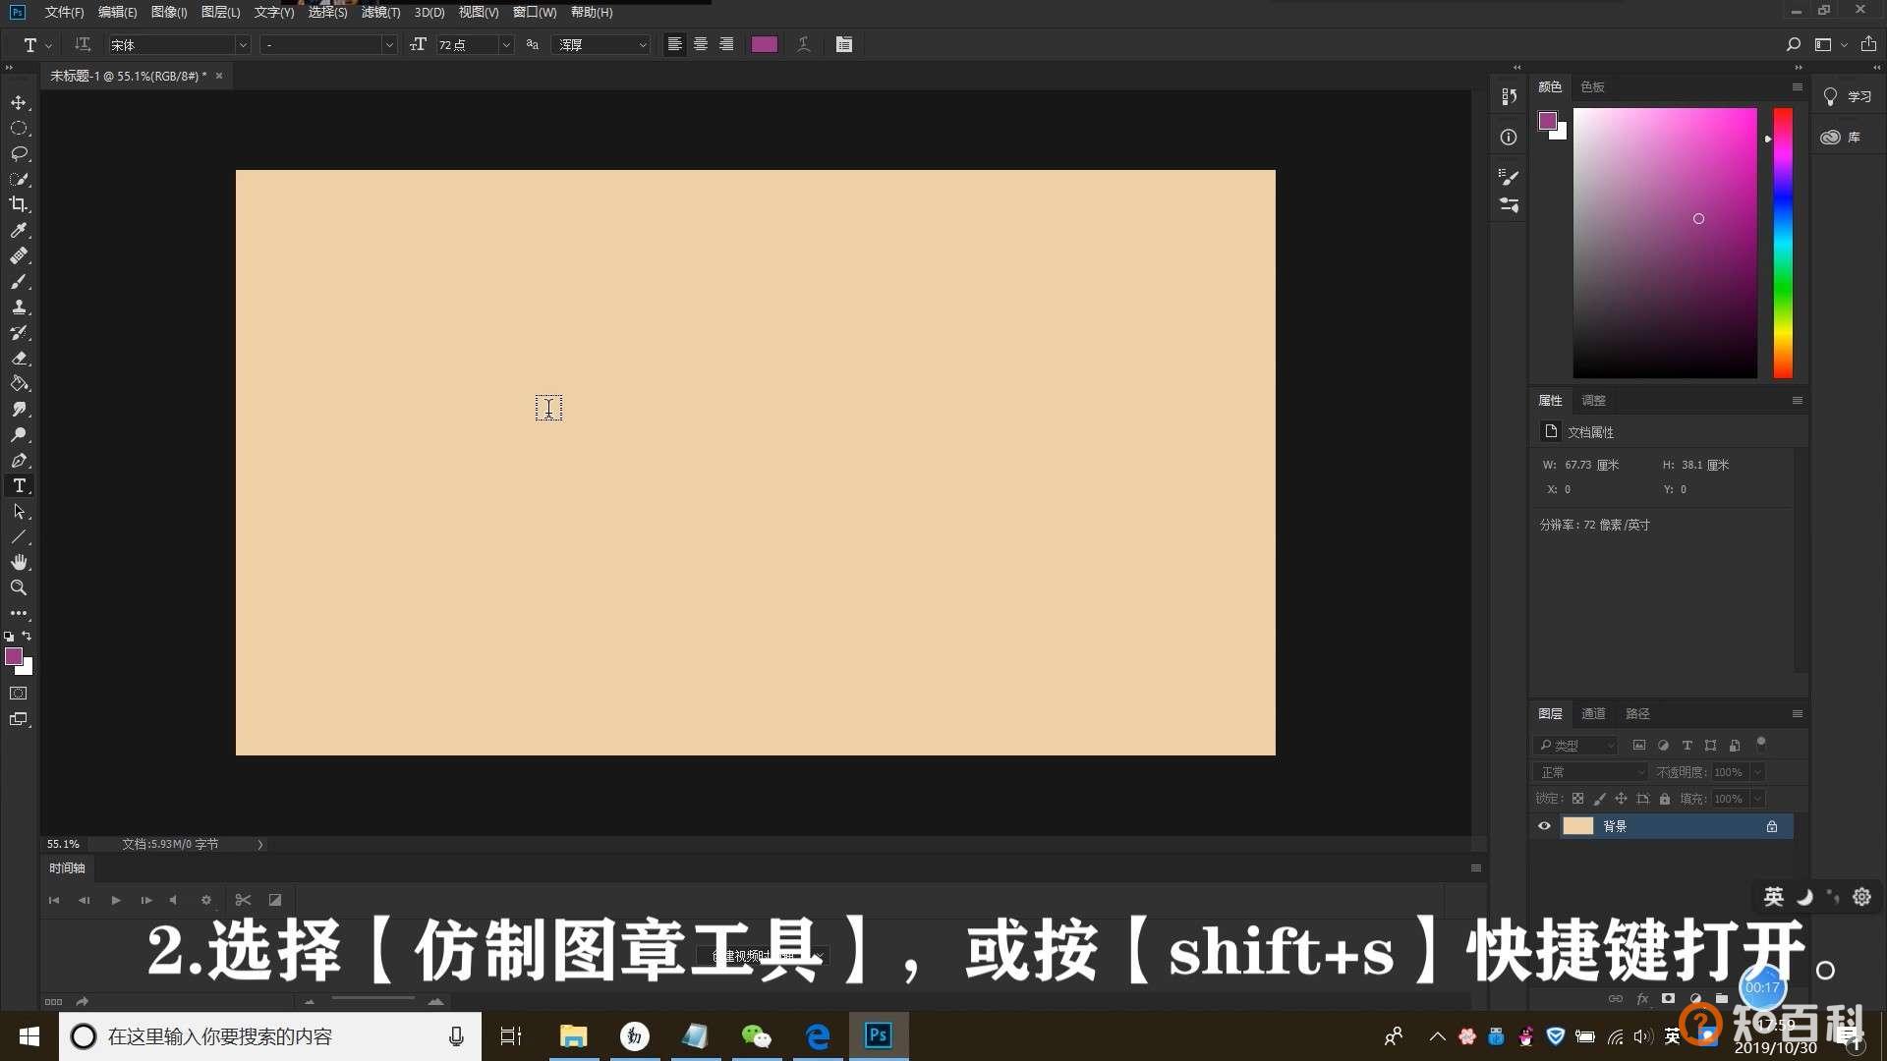The image size is (1887, 1061).
Task: Toggle lock image pixels brush icon
Action: coord(1599,799)
